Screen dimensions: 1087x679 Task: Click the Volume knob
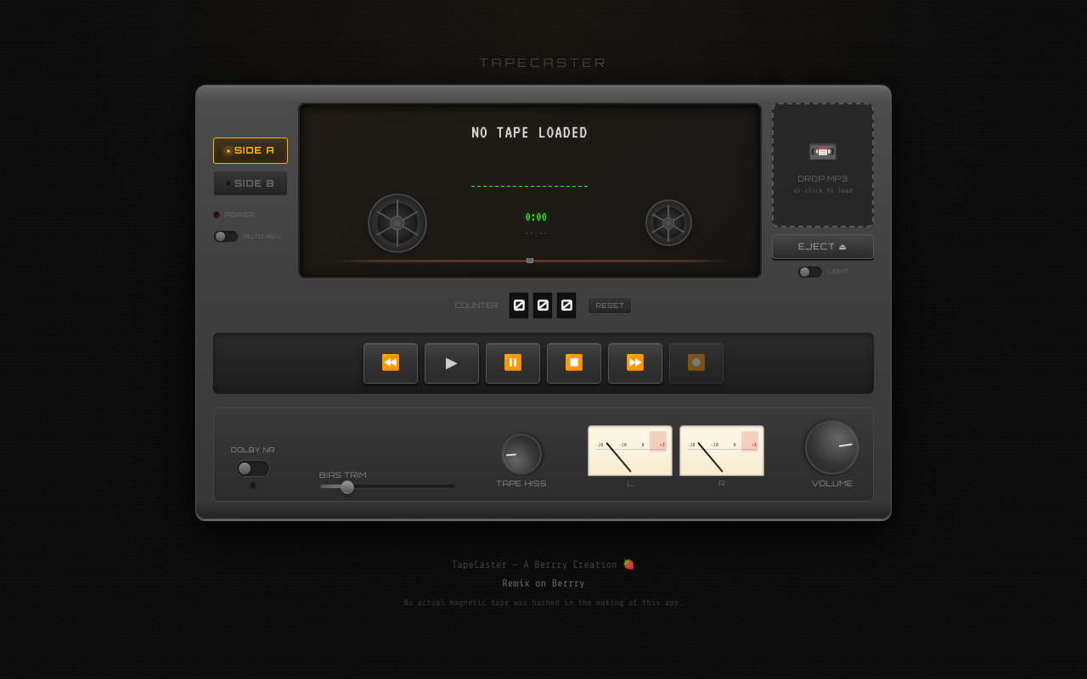point(832,447)
